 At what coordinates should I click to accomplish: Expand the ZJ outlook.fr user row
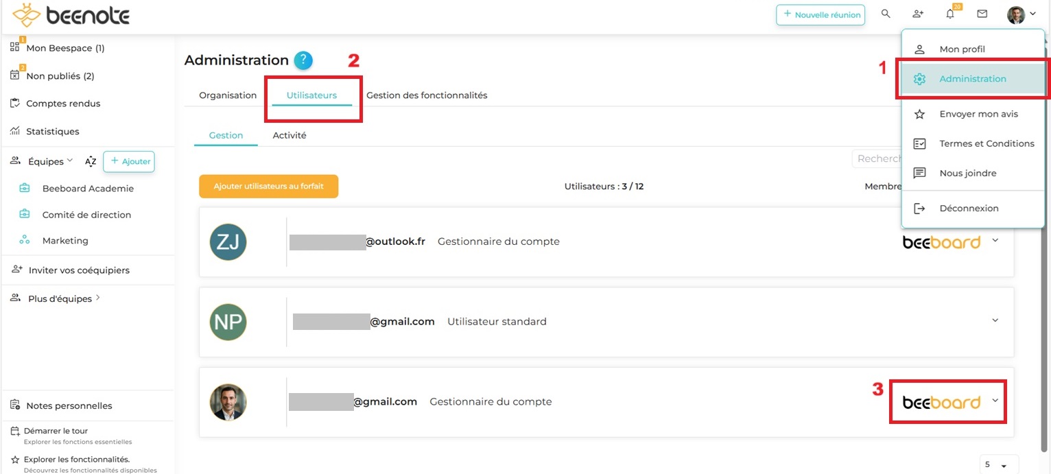[x=995, y=241]
